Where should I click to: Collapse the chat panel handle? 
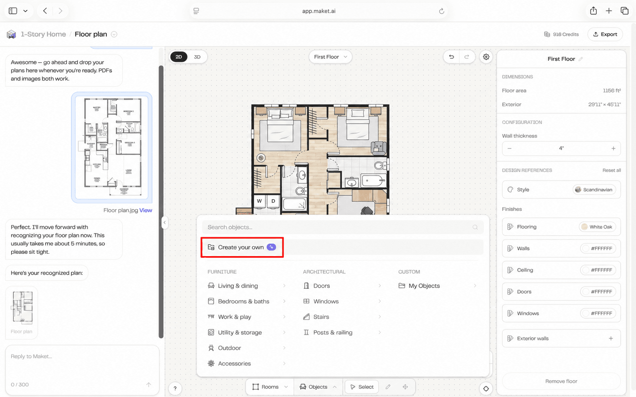pyautogui.click(x=164, y=223)
